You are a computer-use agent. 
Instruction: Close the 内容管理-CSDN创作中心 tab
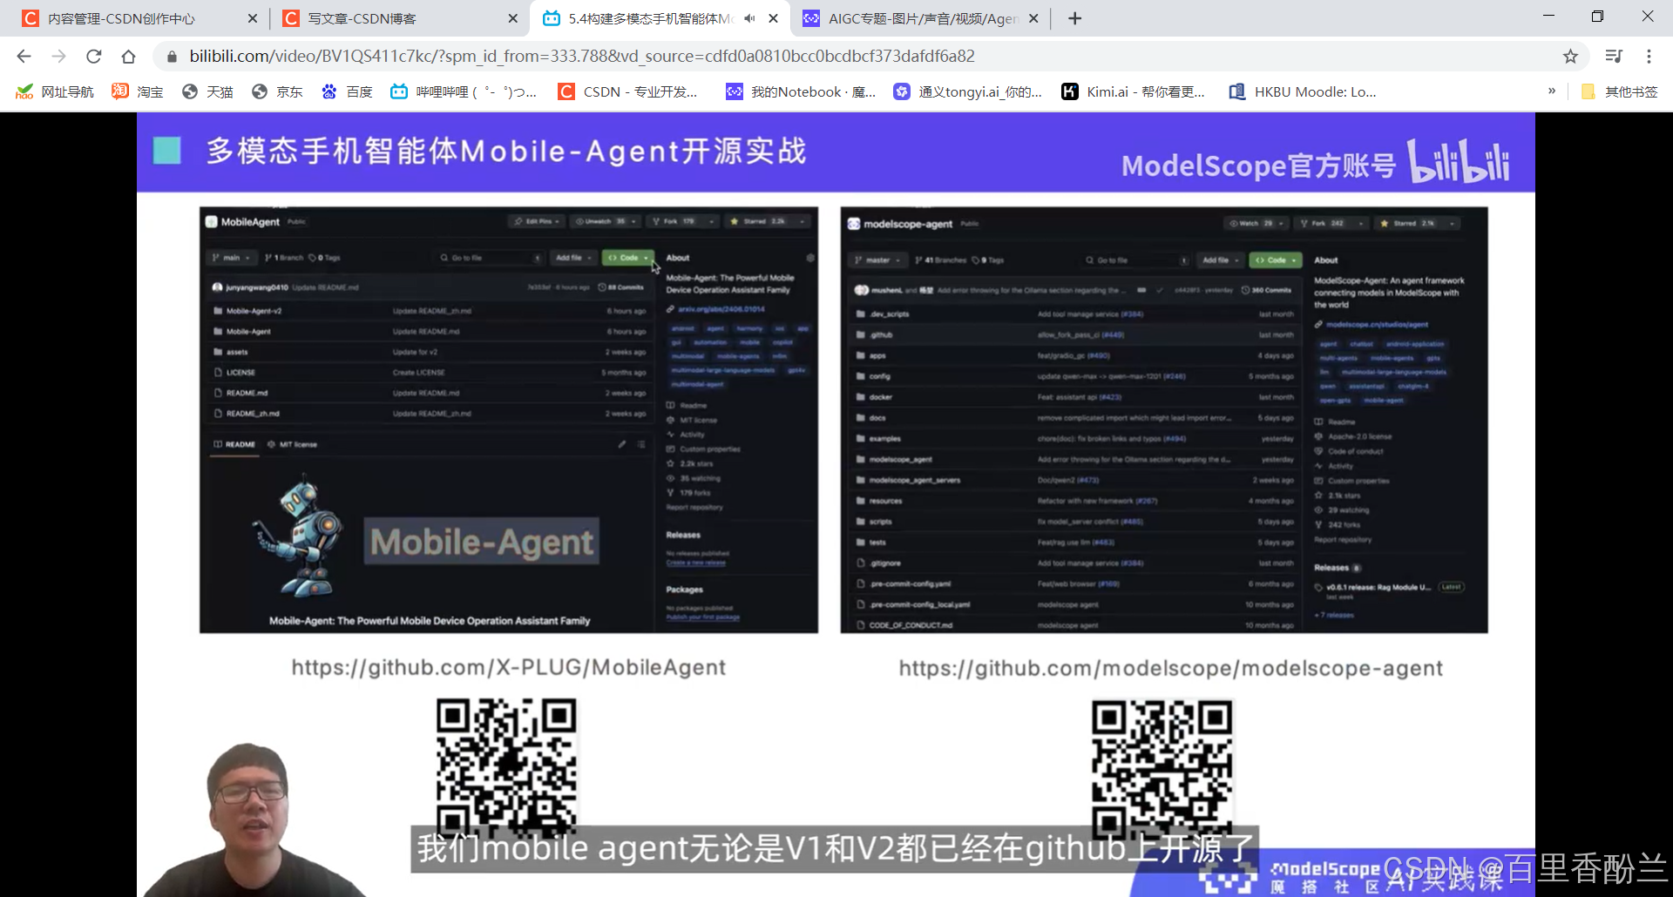tap(252, 18)
